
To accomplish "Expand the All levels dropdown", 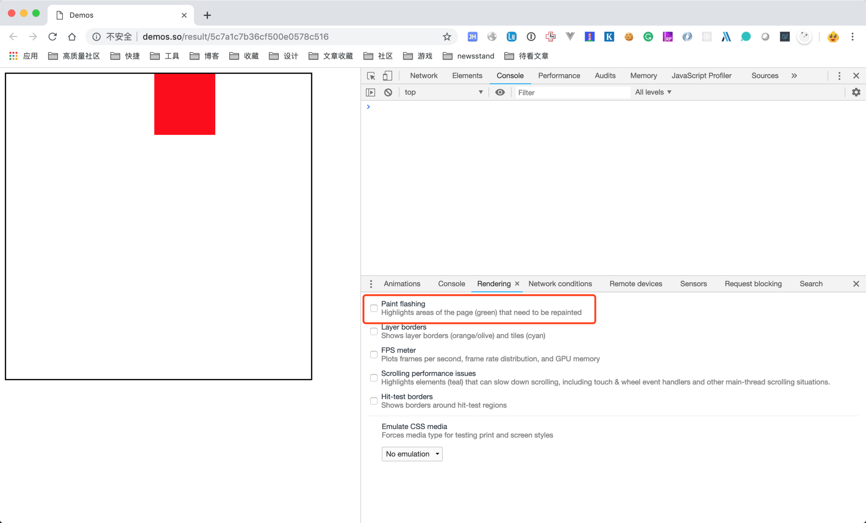I will 653,92.
